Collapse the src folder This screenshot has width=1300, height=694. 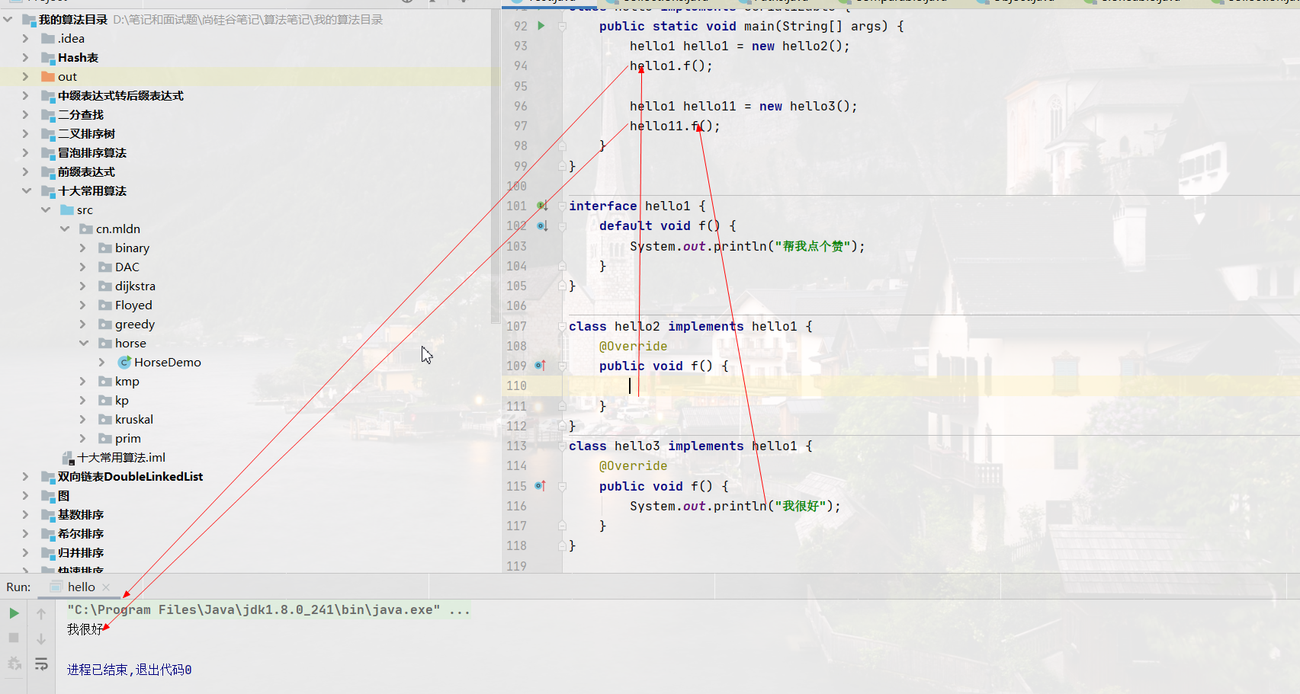[x=45, y=209]
